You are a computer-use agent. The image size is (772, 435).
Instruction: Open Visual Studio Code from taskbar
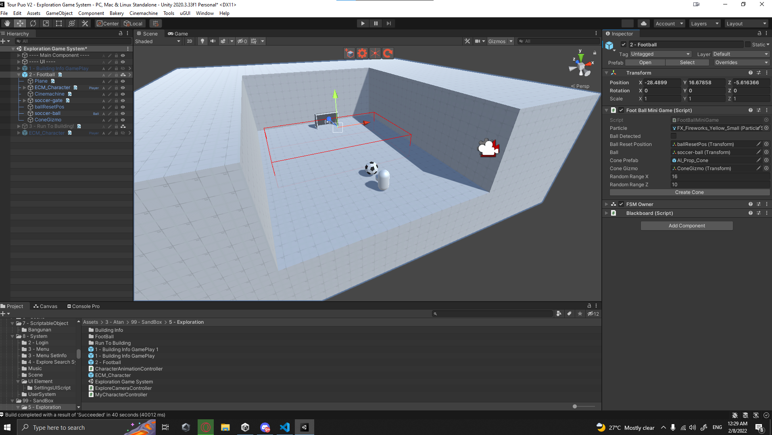[284, 427]
